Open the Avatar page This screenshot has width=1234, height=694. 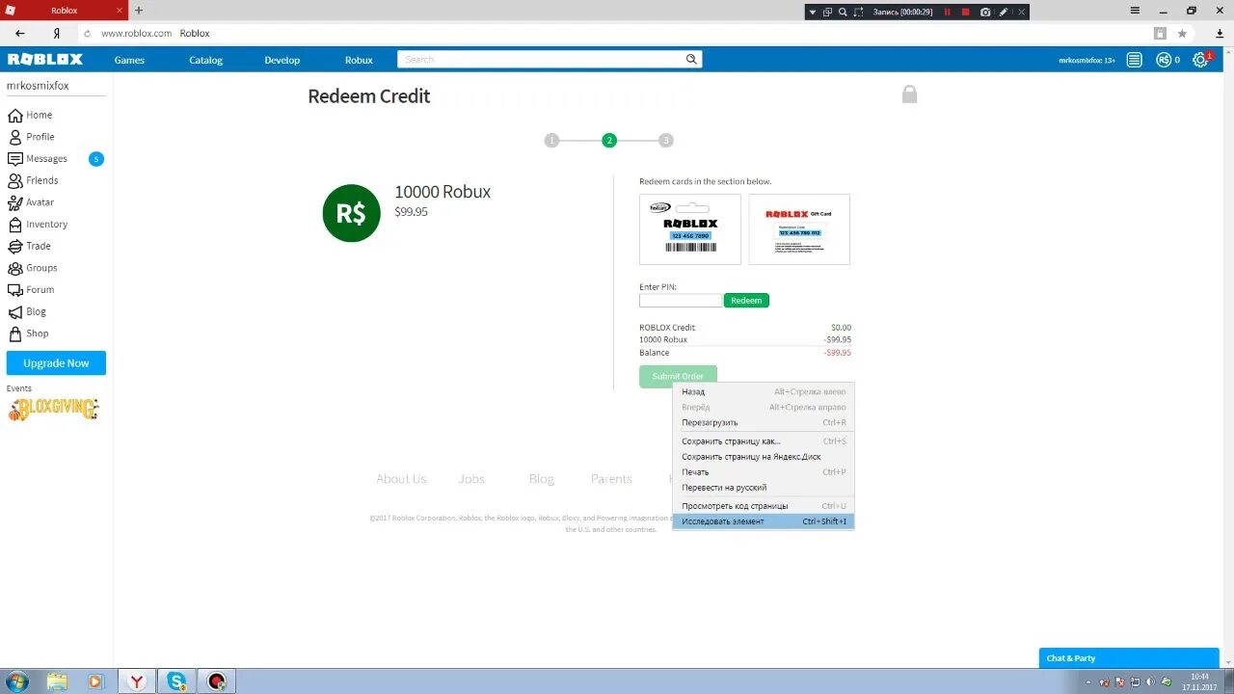40,202
